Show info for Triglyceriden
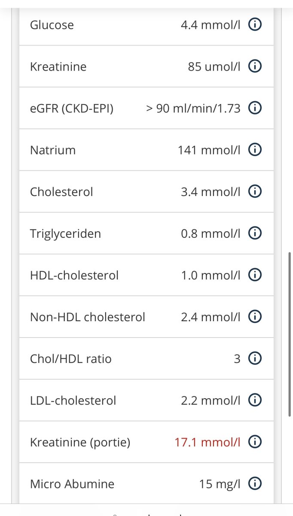Image resolution: width=293 pixels, height=516 pixels. (255, 233)
